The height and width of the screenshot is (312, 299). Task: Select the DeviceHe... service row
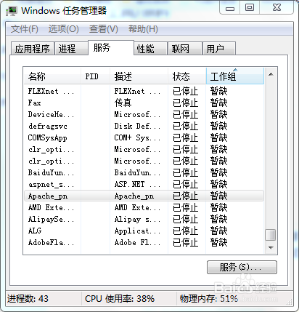pos(144,114)
